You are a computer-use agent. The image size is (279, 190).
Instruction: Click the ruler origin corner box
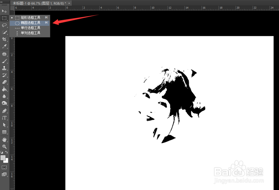tap(12, 8)
